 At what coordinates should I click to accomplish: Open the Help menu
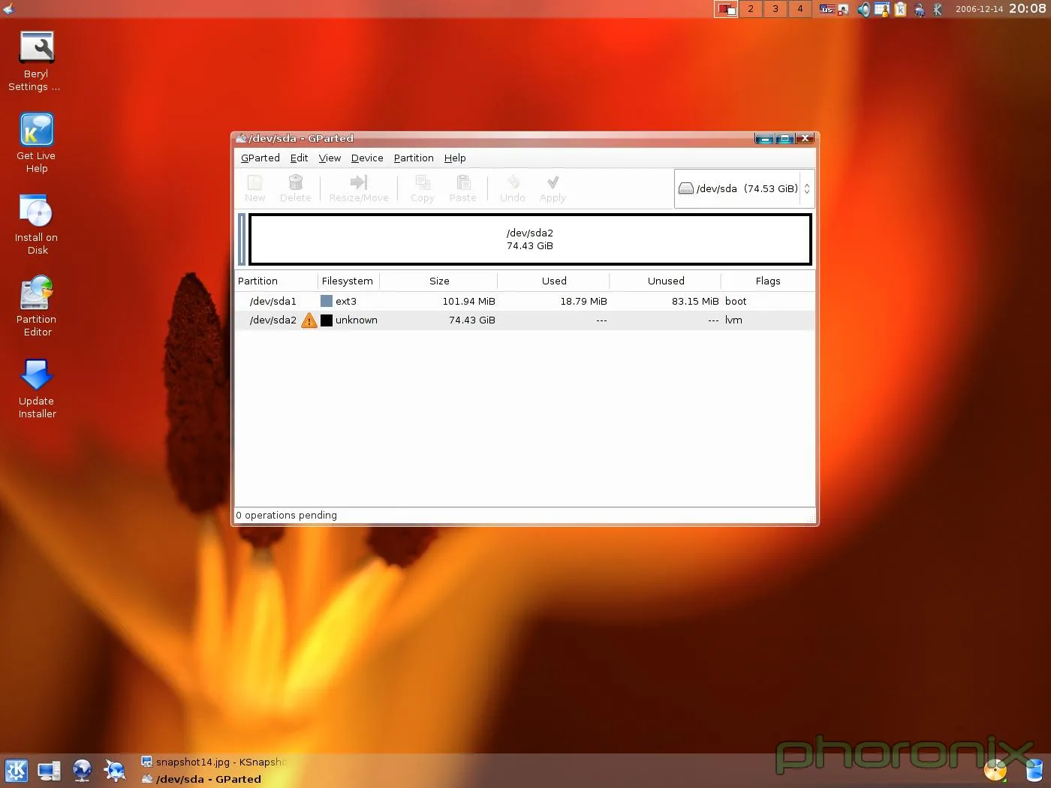click(455, 158)
